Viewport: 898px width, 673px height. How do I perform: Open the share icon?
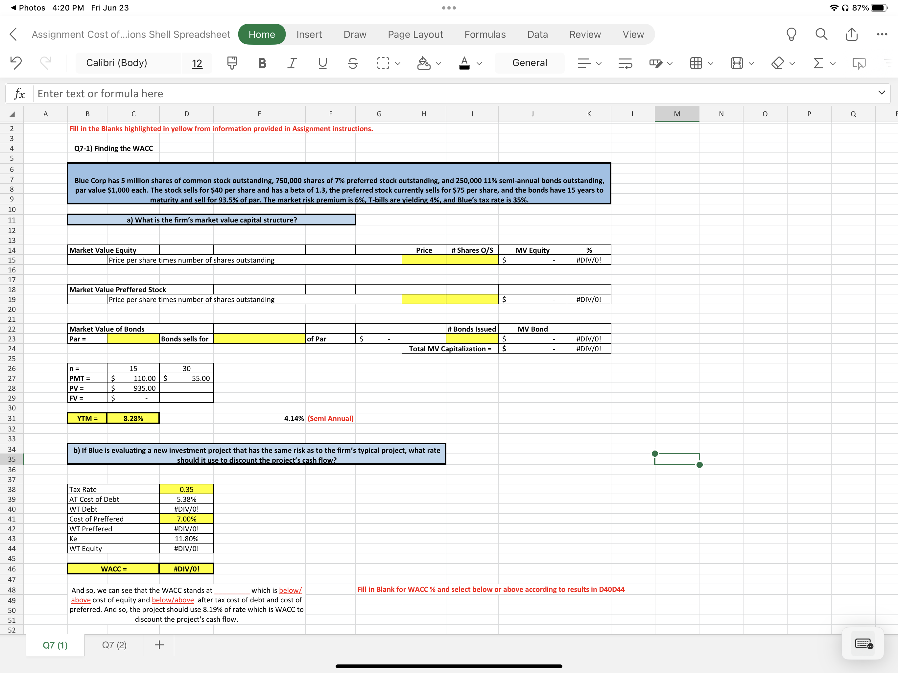[x=852, y=34]
